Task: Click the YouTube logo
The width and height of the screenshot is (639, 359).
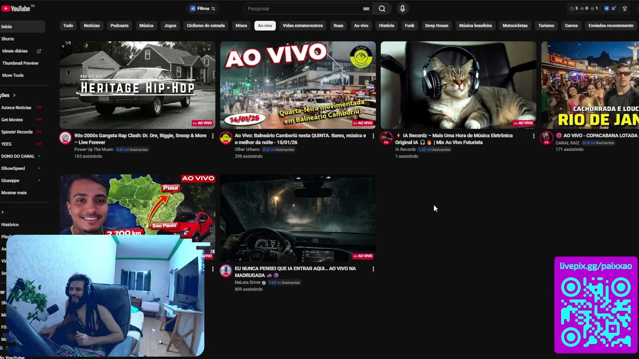Action: point(16,8)
